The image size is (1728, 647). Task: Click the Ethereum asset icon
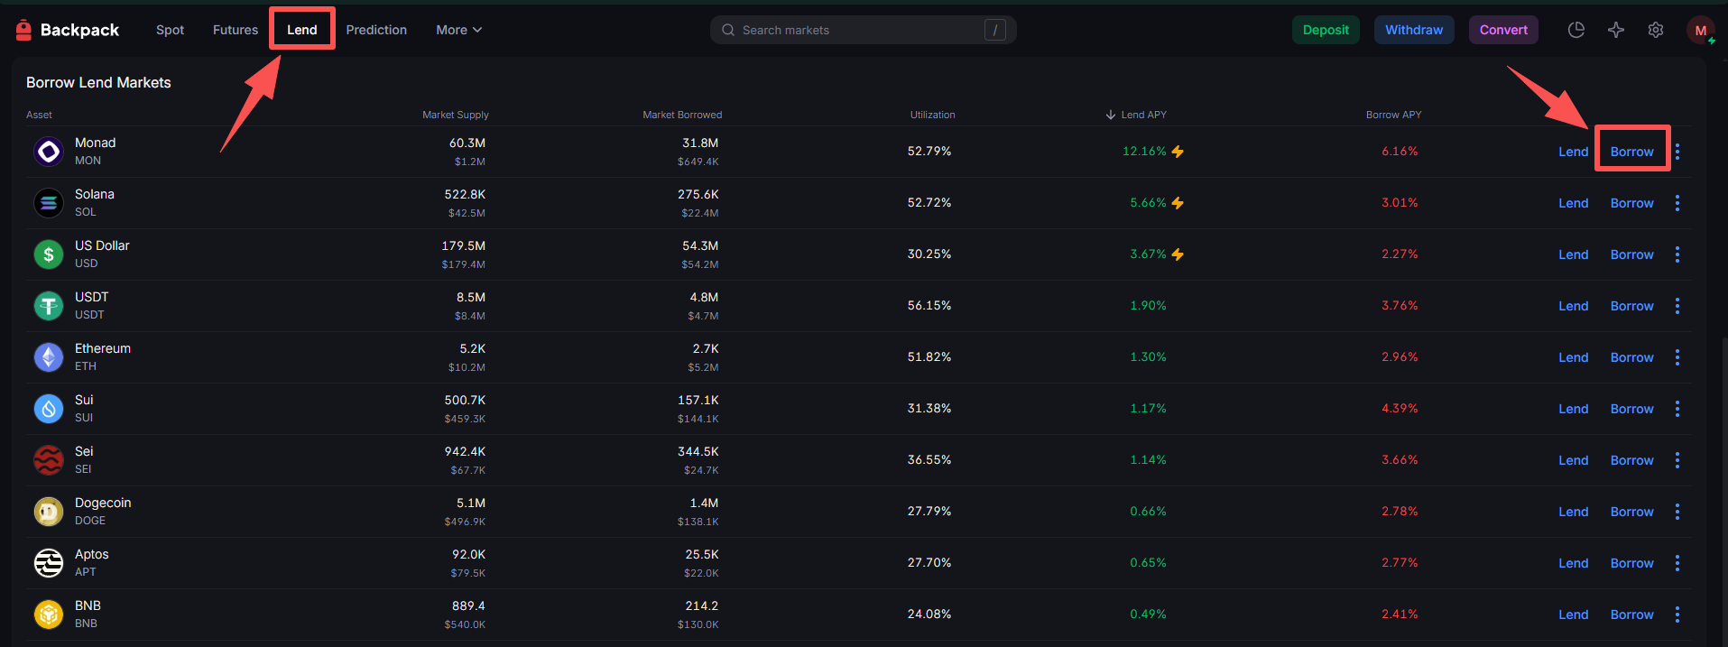pos(49,357)
